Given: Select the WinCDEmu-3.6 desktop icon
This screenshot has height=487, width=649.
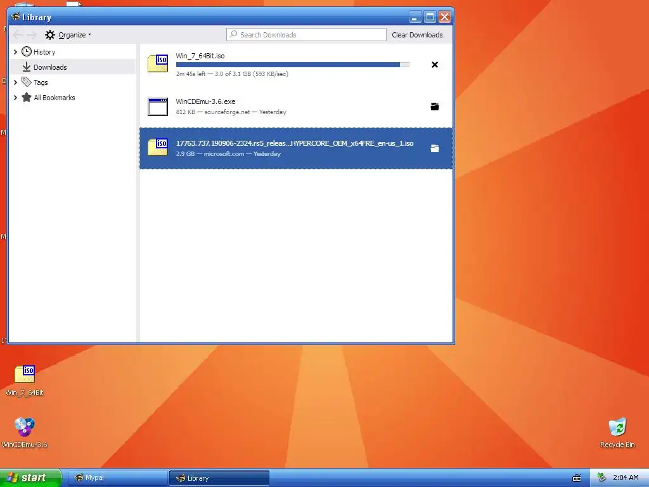Looking at the screenshot, I should (25, 432).
